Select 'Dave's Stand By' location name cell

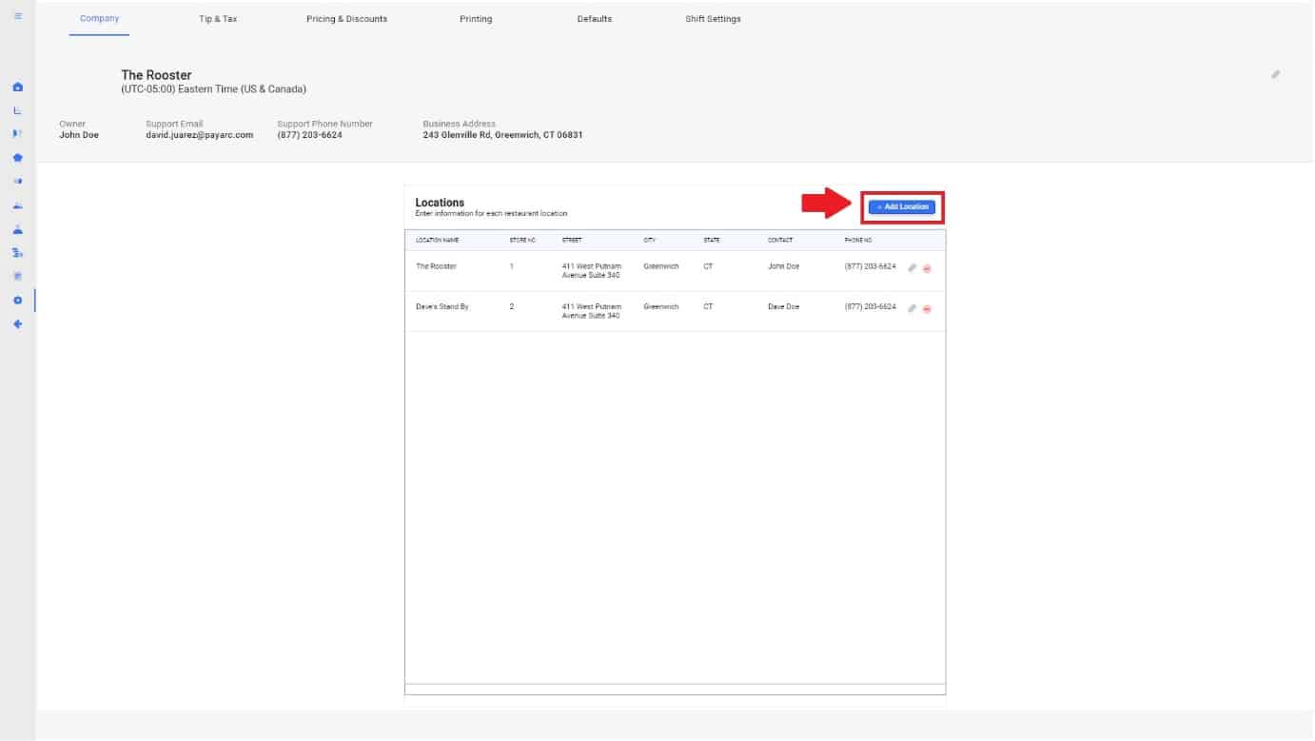(x=442, y=307)
